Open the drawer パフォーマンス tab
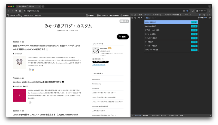This screenshot has width=218, height=125. point(174,115)
